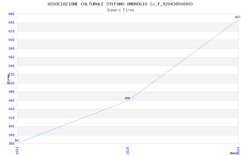Click the y-axis value 620
Image resolution: width=241 pixels, height=156 pixels.
pyautogui.click(x=11, y=31)
